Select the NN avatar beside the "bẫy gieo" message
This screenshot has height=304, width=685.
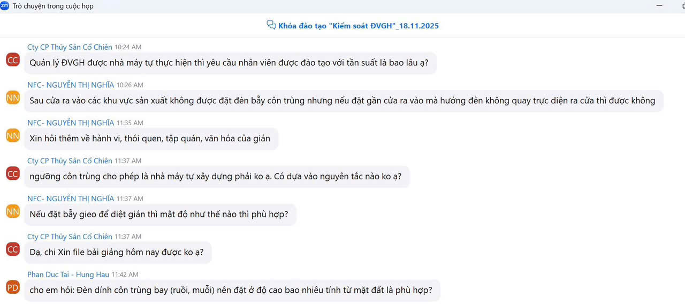point(13,211)
